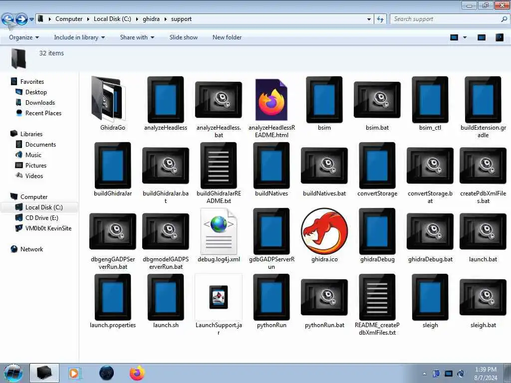511x383 pixels.
Task: Open the Include in library dropdown
Action: (79, 37)
